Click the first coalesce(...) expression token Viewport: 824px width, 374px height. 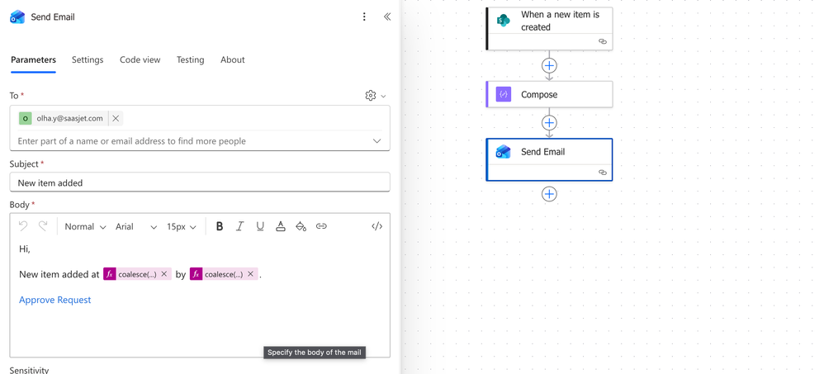[137, 274]
